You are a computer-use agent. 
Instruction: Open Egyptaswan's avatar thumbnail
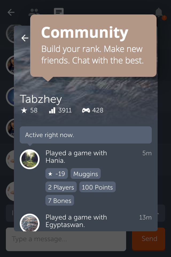[x=30, y=222]
